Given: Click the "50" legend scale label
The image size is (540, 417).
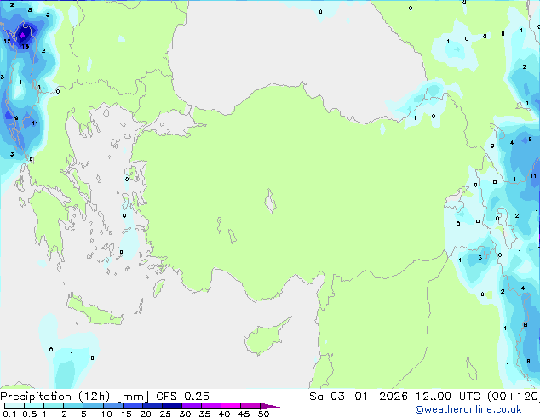Looking at the screenshot, I should [x=263, y=414].
